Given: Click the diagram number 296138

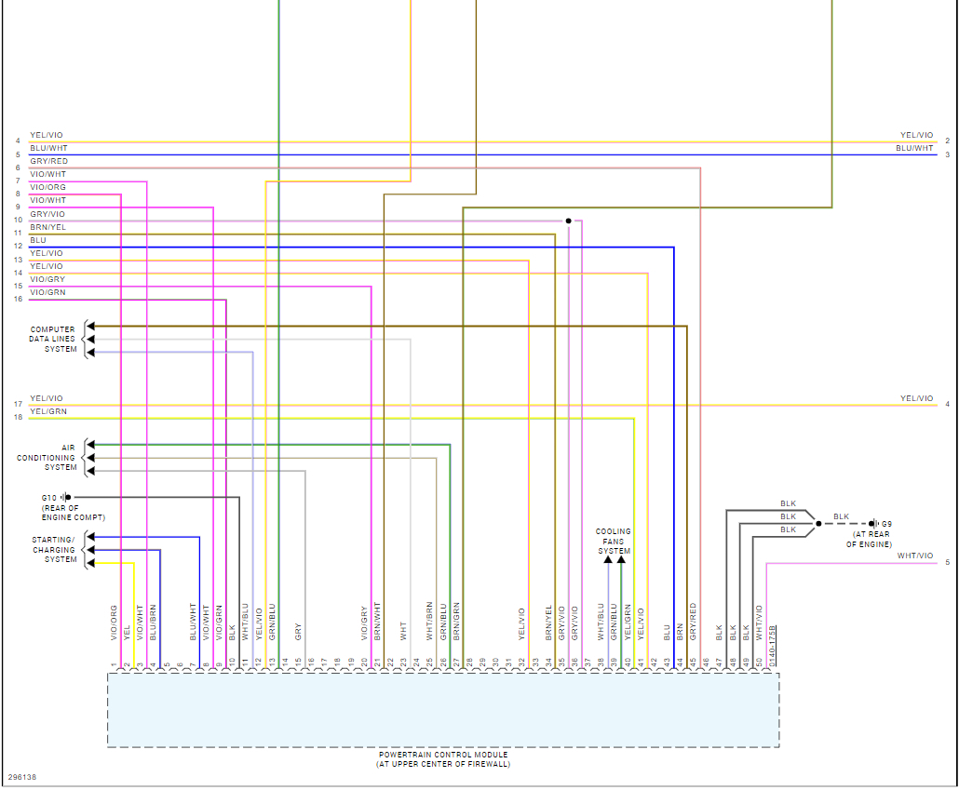Looking at the screenshot, I should (22, 777).
